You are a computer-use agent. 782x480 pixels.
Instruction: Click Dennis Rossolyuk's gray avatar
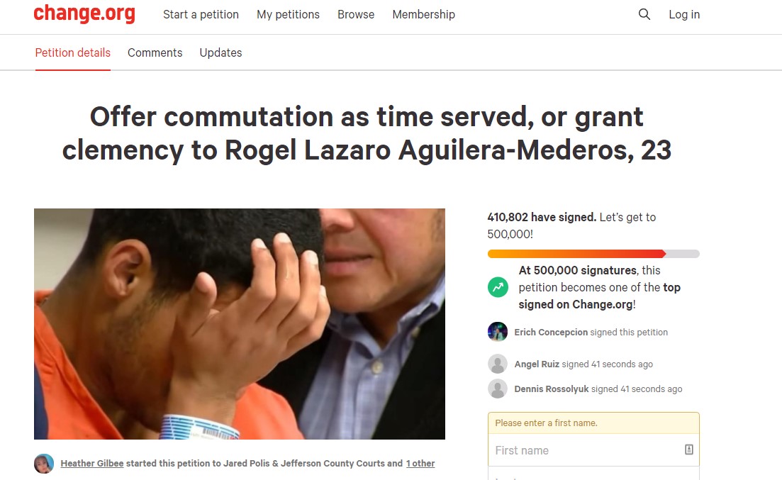[498, 389]
